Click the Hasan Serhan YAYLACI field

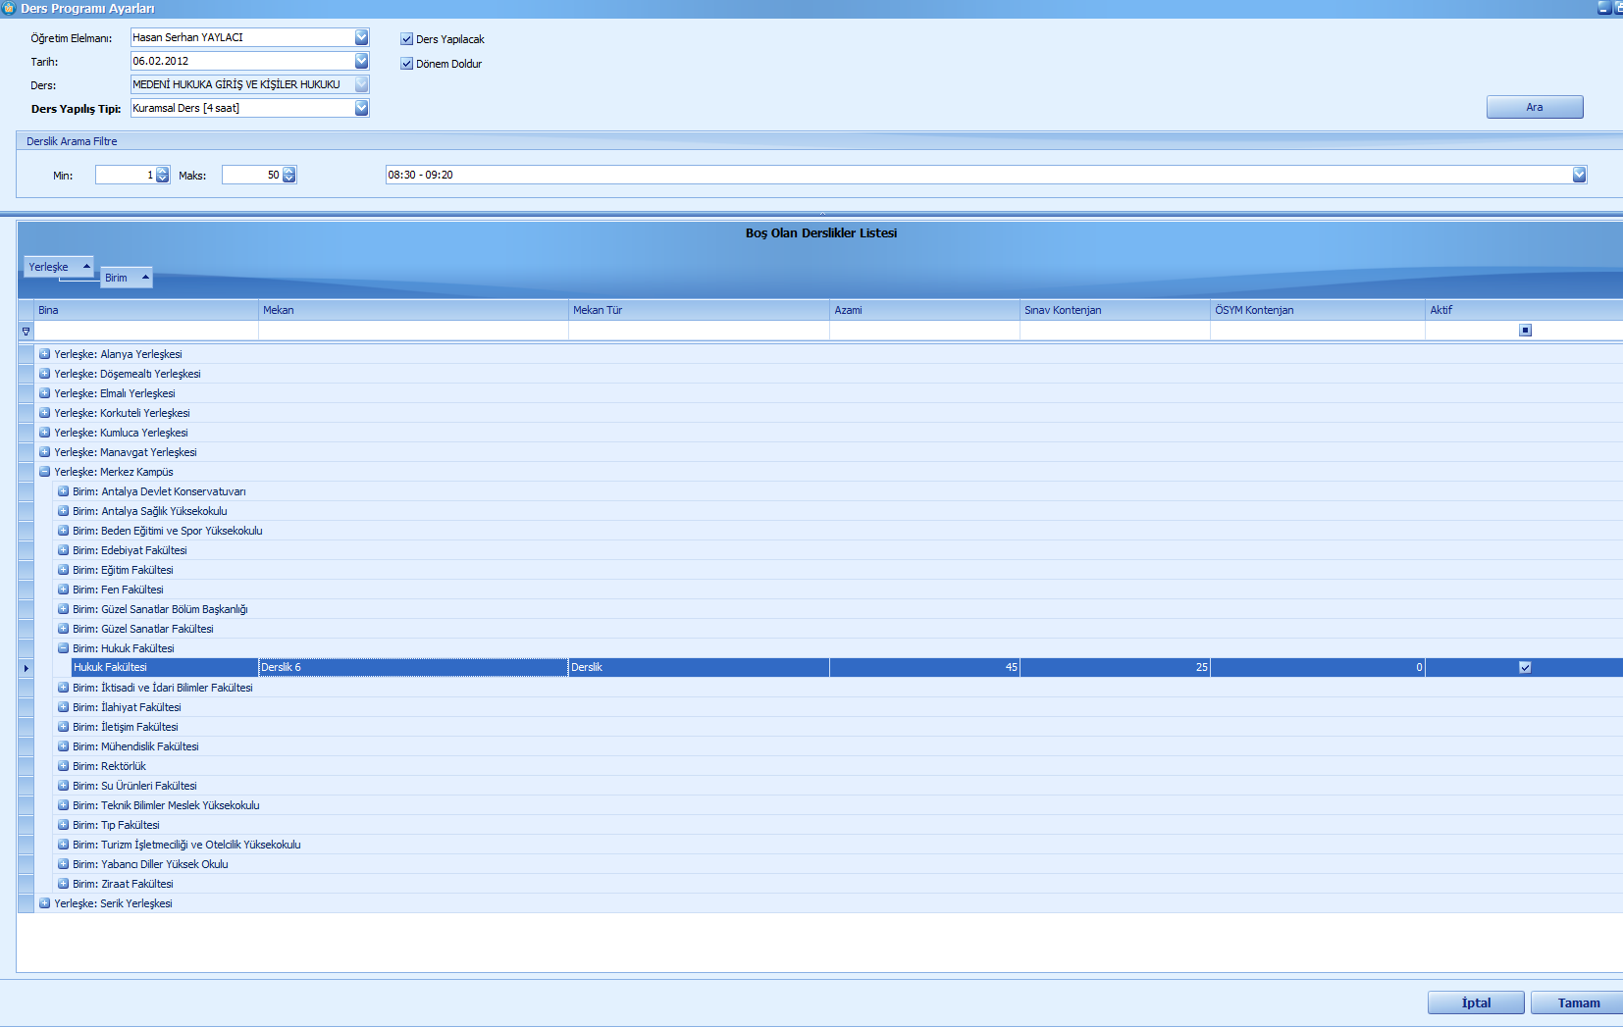pyautogui.click(x=242, y=37)
